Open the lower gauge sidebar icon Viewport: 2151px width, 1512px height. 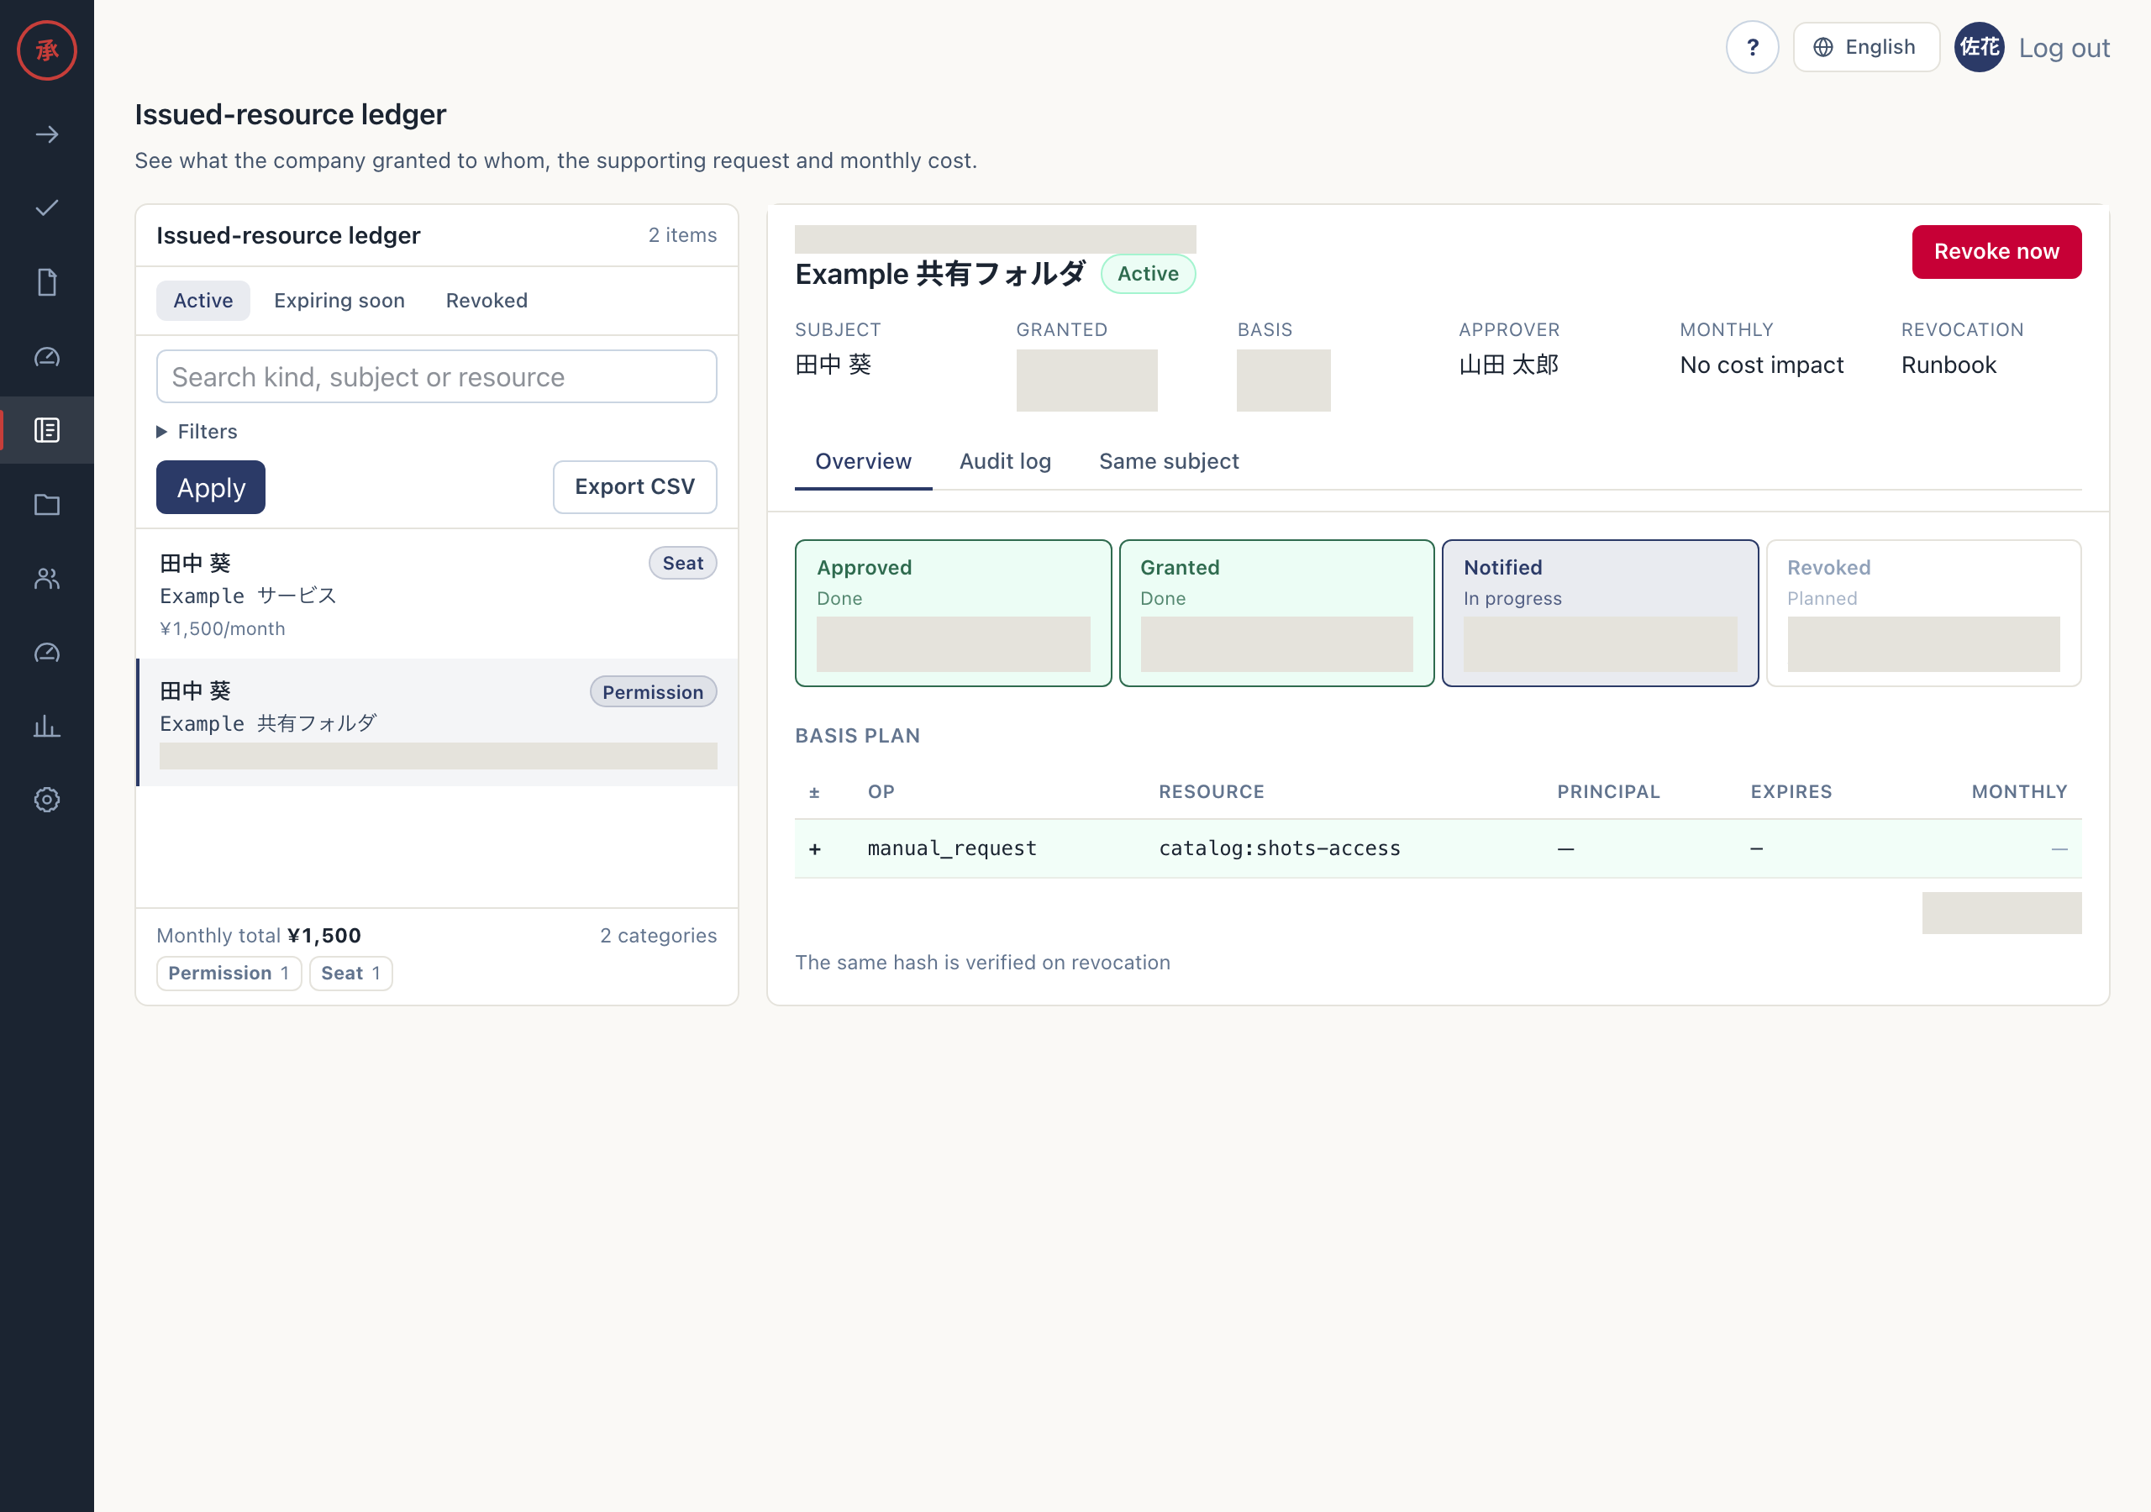pos(47,652)
